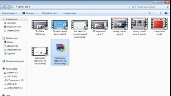Open the Упорядочить menu
Image resolution: width=171 pixels, height=96 pixels.
(x=10, y=13)
